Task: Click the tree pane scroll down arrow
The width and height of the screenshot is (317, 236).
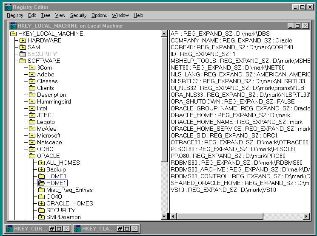Action: point(164,216)
